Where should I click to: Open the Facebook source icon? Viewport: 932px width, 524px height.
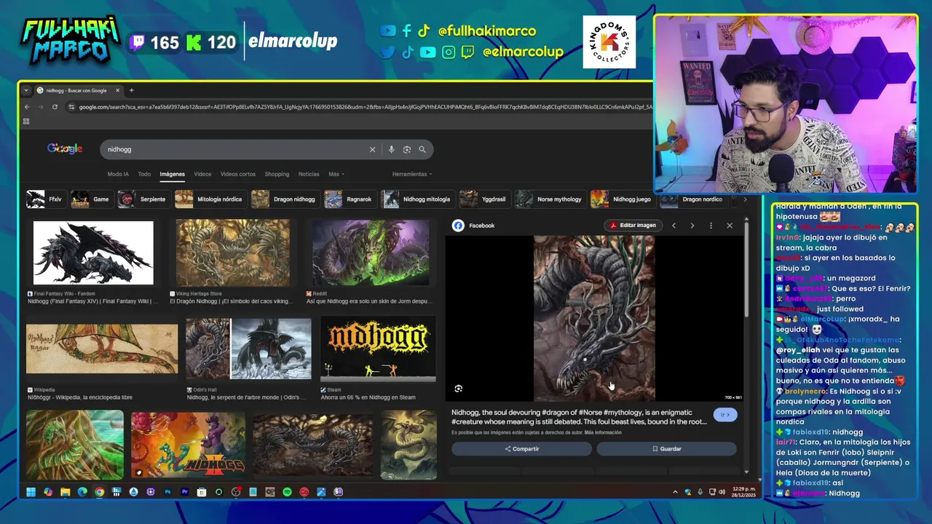coord(458,226)
